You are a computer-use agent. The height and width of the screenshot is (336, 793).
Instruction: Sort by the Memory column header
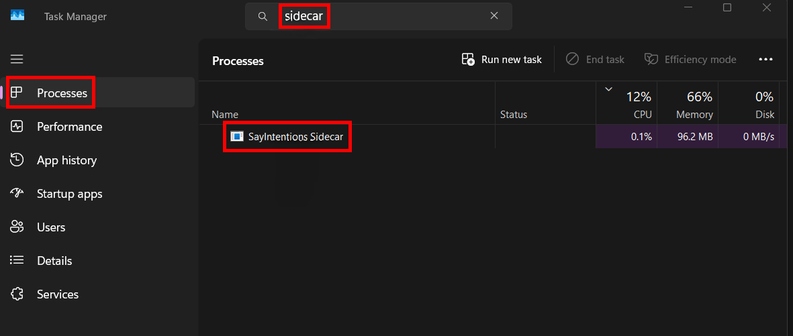tap(688, 103)
